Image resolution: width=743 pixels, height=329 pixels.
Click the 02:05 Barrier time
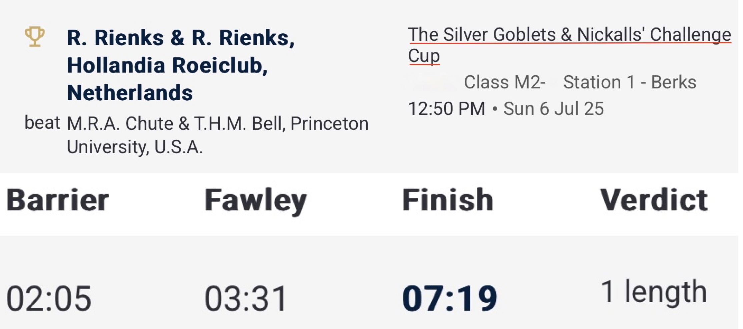coord(49,298)
